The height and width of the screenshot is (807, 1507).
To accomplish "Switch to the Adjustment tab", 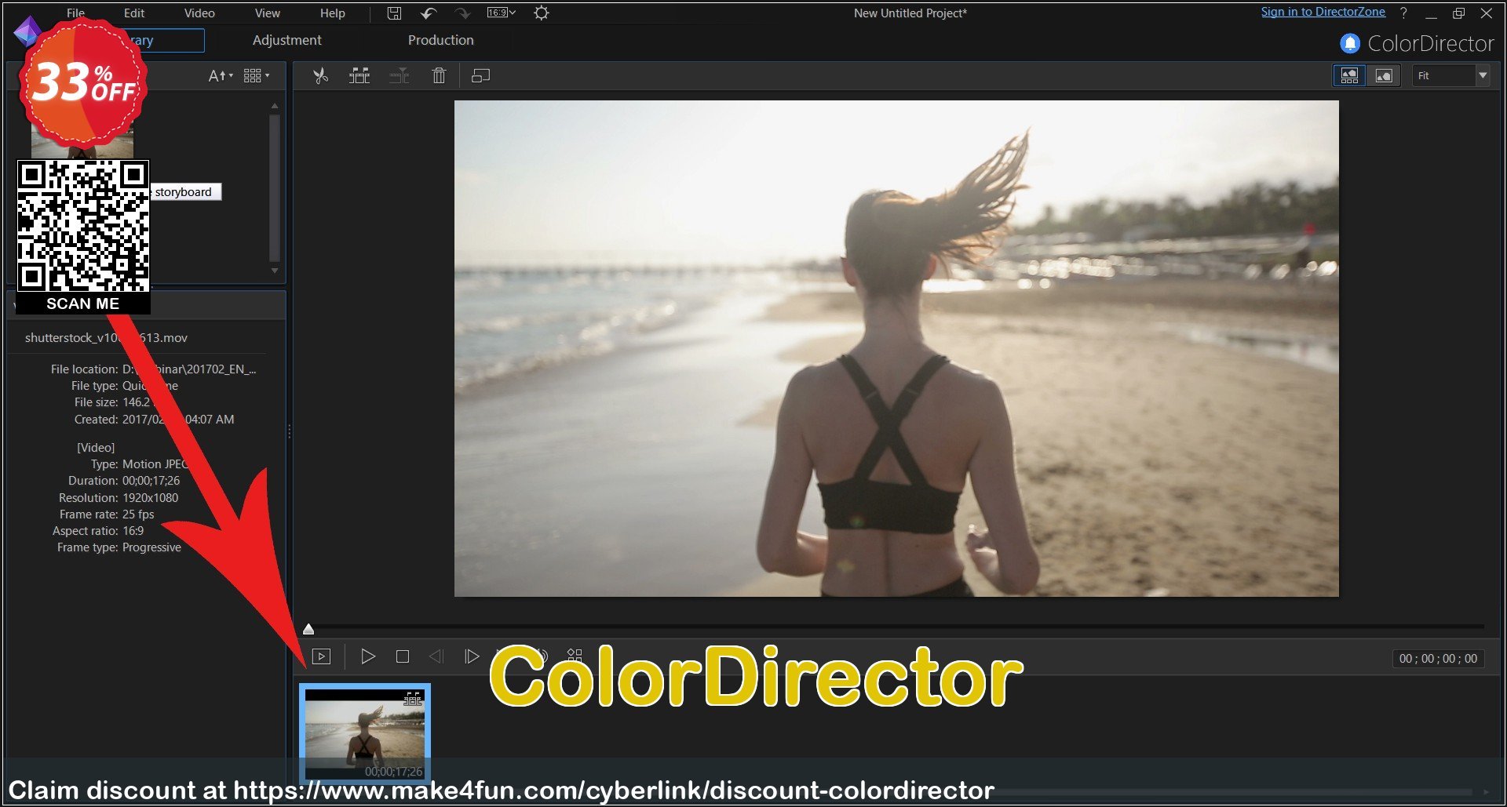I will pyautogui.click(x=286, y=40).
